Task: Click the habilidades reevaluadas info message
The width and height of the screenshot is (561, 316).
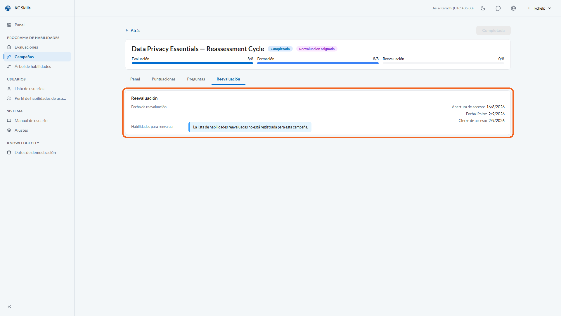Action: 250,127
